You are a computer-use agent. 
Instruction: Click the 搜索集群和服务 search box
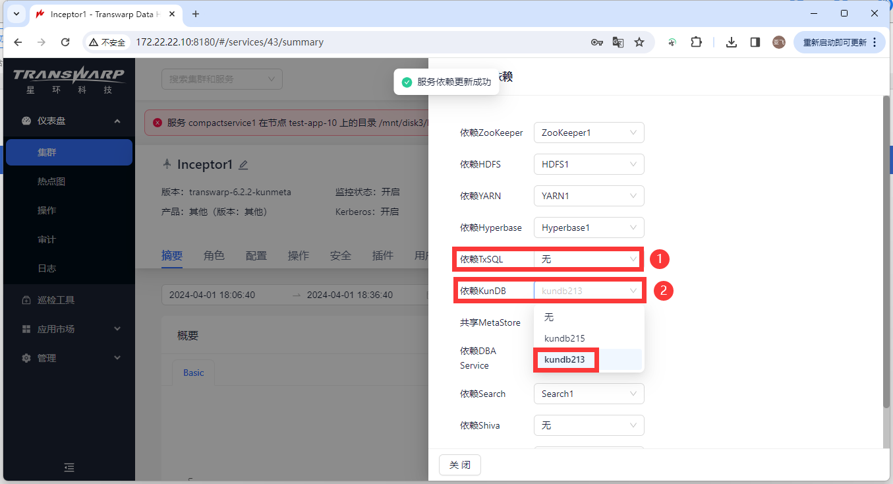coord(222,79)
